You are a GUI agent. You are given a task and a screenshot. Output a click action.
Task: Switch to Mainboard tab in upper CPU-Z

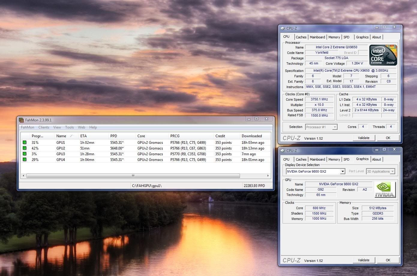(317, 37)
